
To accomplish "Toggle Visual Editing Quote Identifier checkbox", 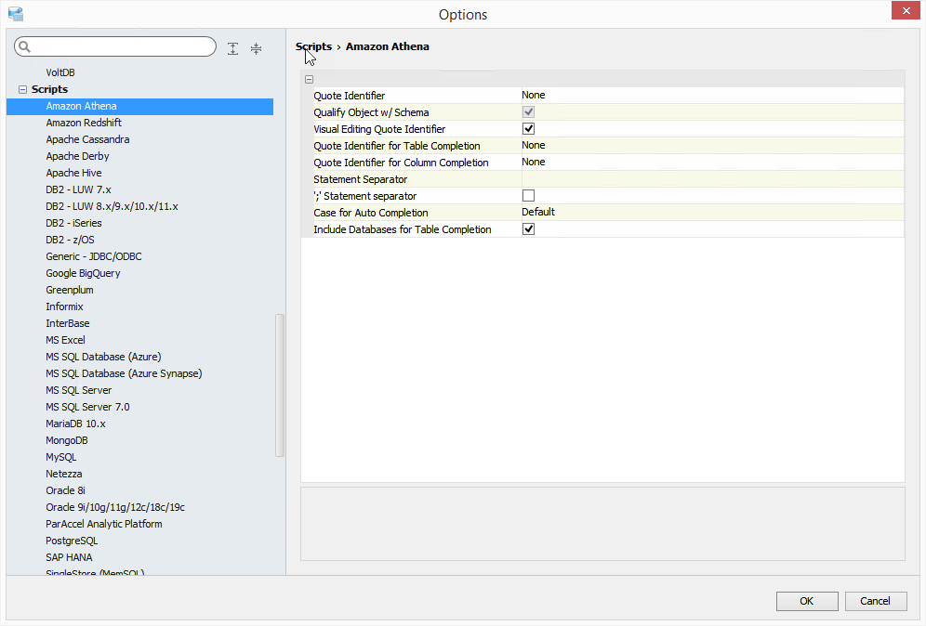I will pos(528,129).
